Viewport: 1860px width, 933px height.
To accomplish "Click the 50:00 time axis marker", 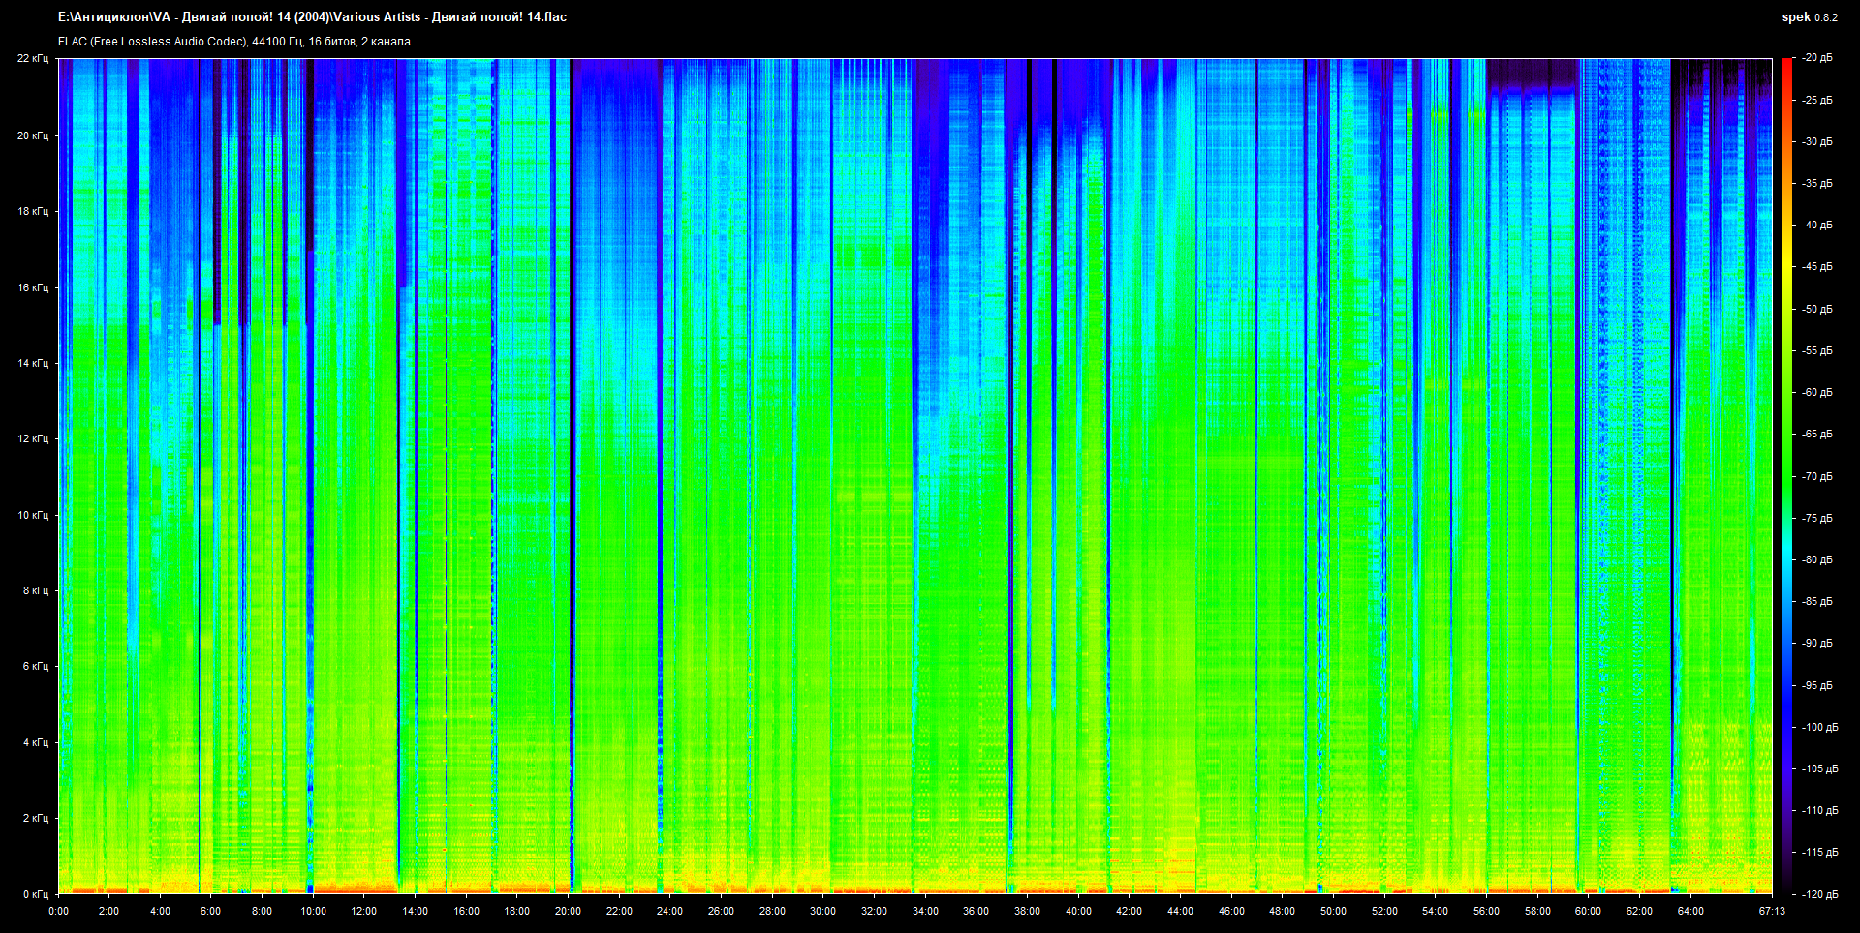I will (x=1333, y=911).
